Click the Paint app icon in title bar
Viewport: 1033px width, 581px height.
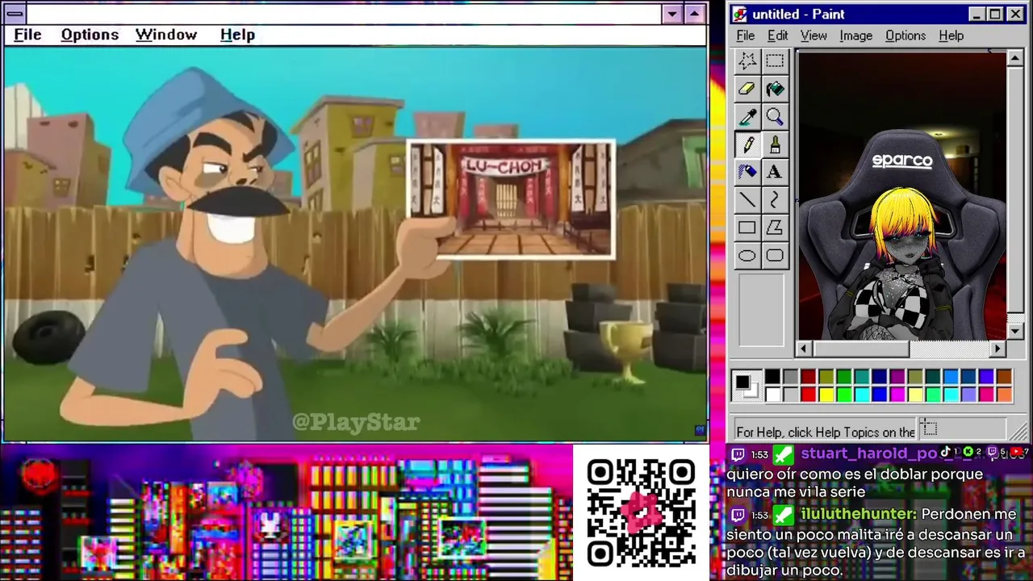[x=740, y=15]
